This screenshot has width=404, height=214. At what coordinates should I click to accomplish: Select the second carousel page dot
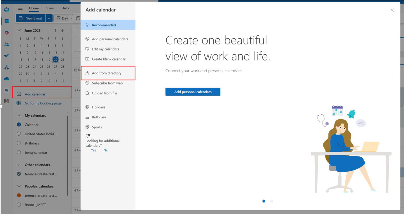point(272,201)
